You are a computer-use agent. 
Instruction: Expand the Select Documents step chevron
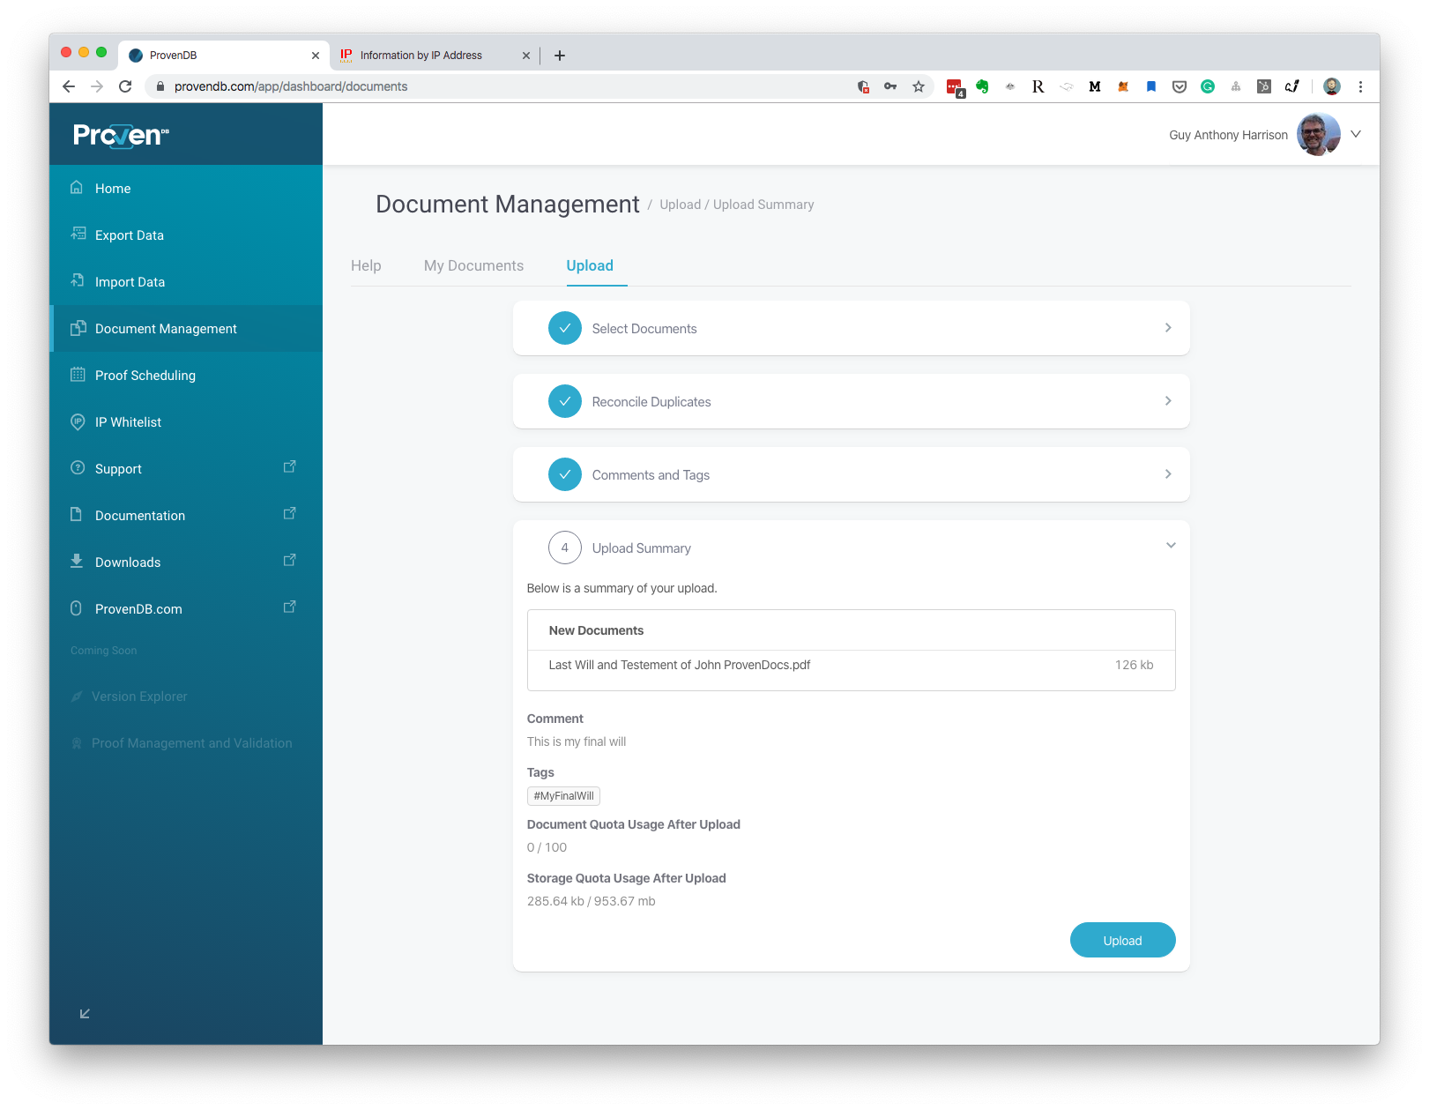click(x=1168, y=328)
